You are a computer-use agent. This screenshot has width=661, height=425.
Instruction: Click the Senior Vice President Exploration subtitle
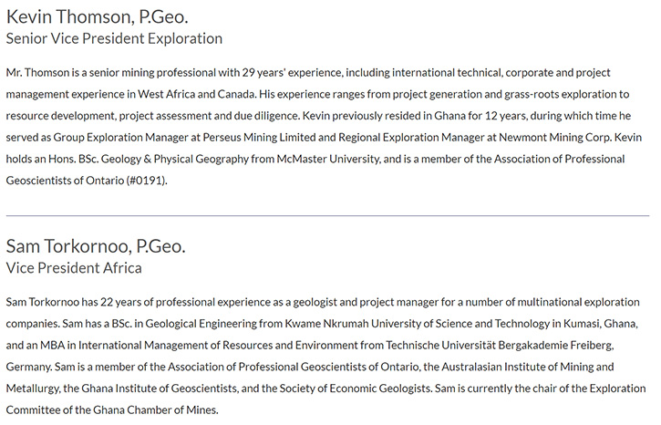click(x=114, y=38)
